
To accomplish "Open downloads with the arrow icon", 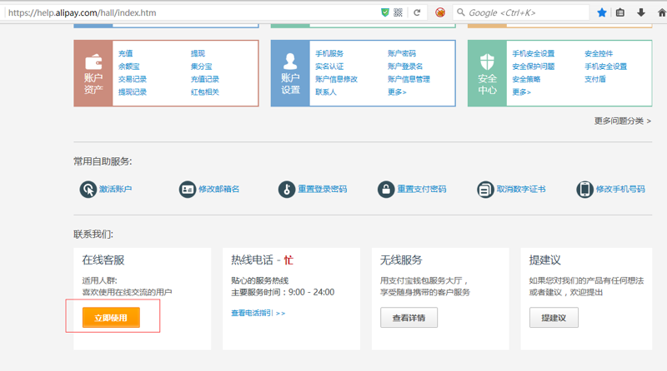I will tap(641, 12).
